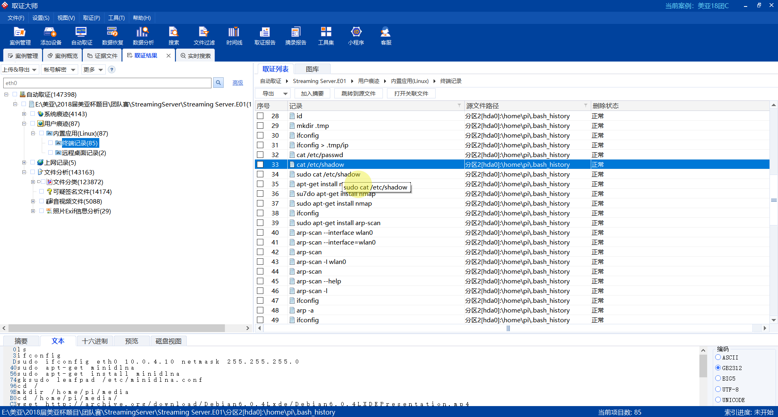Image resolution: width=778 pixels, height=417 pixels.
Task: Click the 搜索 toolbar icon
Action: point(173,36)
